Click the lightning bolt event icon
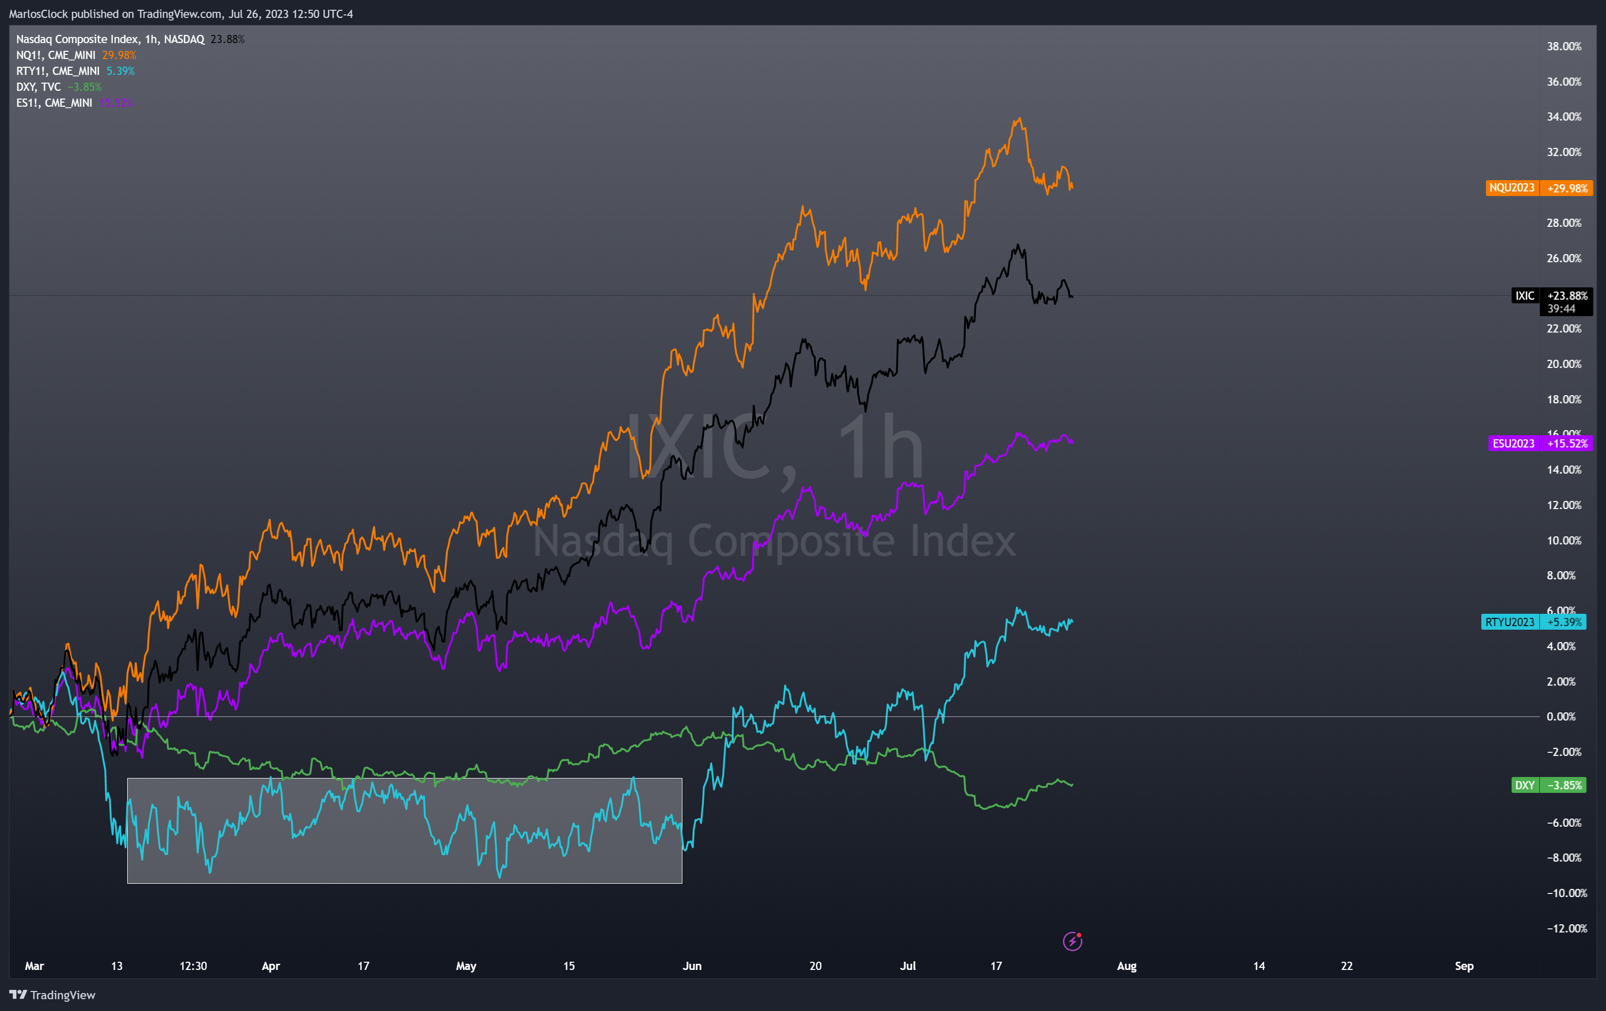Viewport: 1606px width, 1011px height. coord(1072,941)
